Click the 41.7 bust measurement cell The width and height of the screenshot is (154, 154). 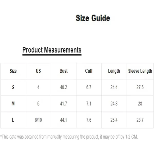point(63,104)
